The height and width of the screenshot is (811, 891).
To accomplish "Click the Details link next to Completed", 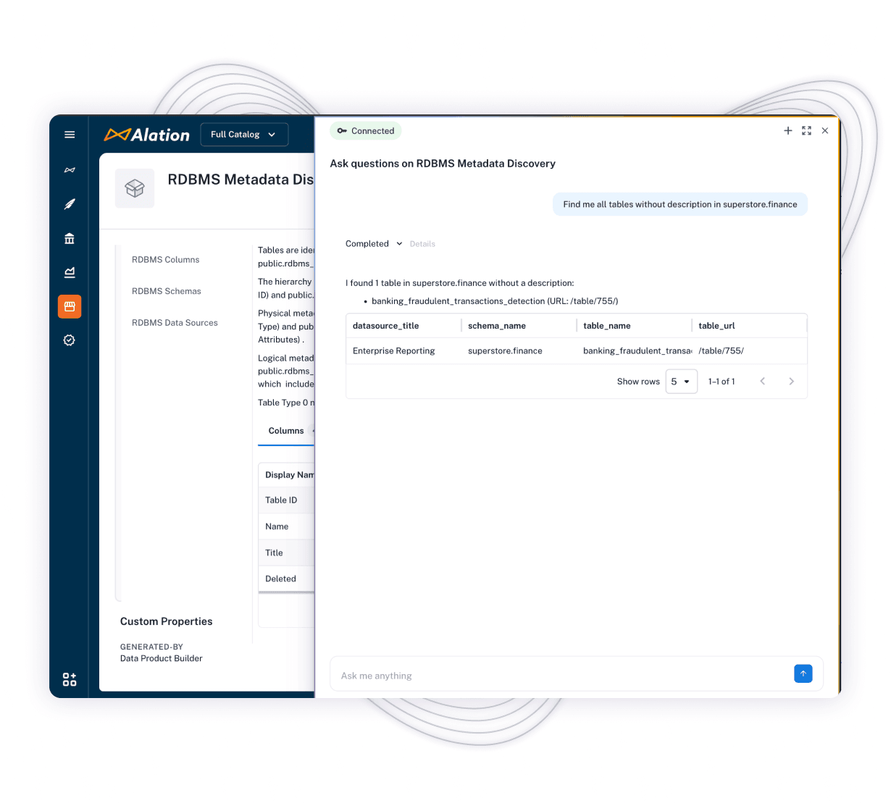I will pos(422,243).
